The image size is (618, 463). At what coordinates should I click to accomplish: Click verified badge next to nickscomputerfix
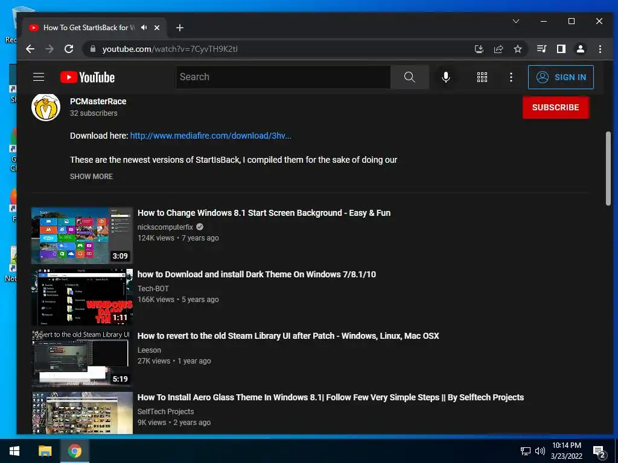pyautogui.click(x=200, y=227)
